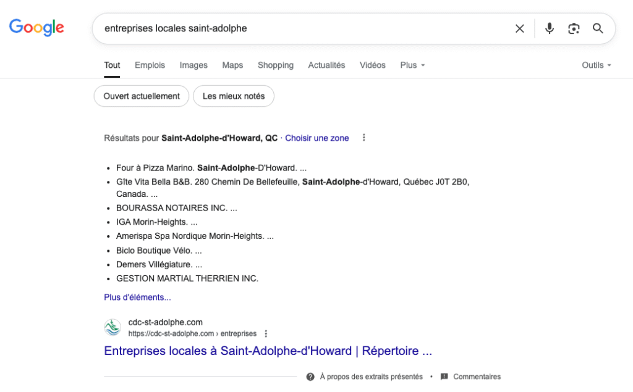Open three-dot options for cdc-st-adolphe.com result
The image size is (633, 392).
click(x=266, y=333)
